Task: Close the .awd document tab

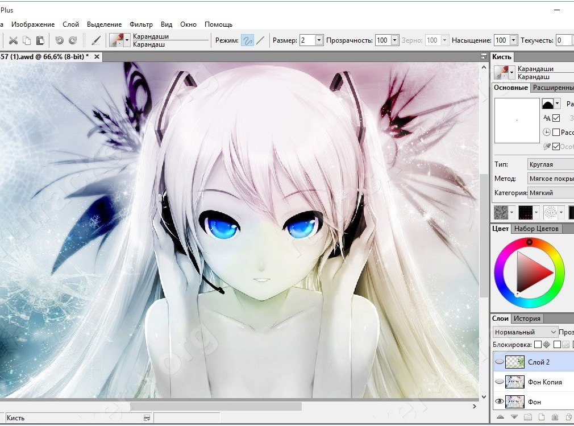Action: click(x=97, y=56)
